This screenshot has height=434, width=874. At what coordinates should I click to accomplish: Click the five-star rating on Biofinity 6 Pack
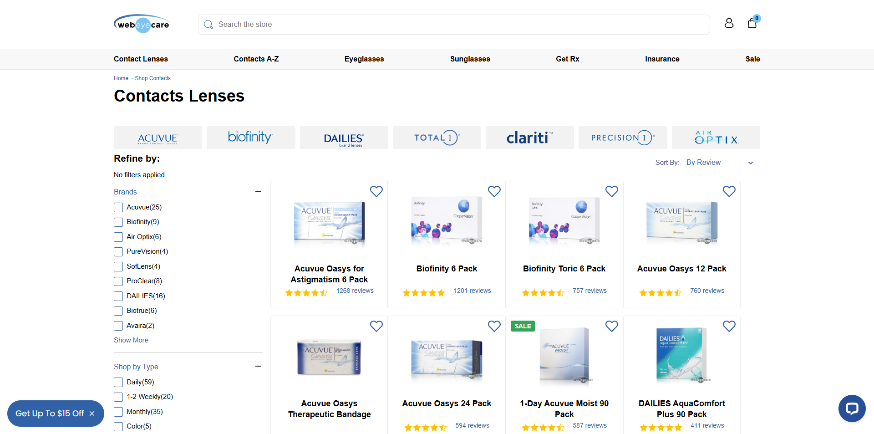coord(423,292)
